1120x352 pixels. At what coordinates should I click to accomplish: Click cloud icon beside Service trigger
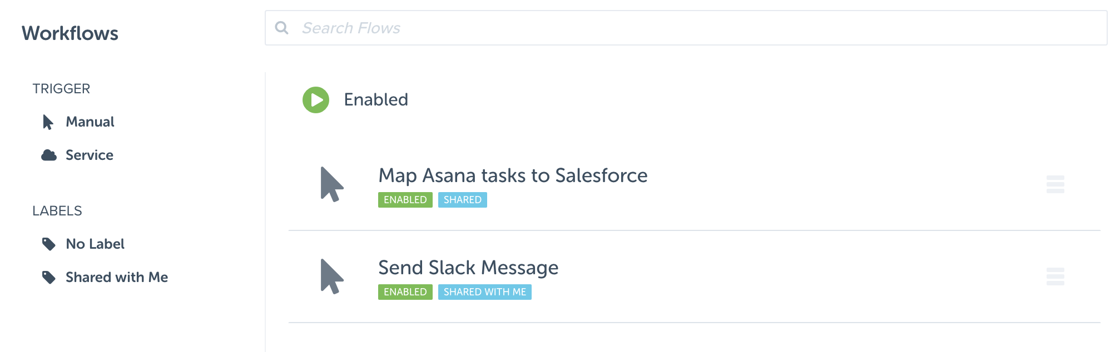pyautogui.click(x=49, y=155)
